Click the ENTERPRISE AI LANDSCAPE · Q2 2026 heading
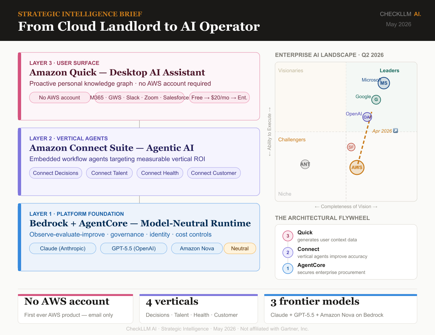Viewport: 435px width, 335px height. point(329,55)
